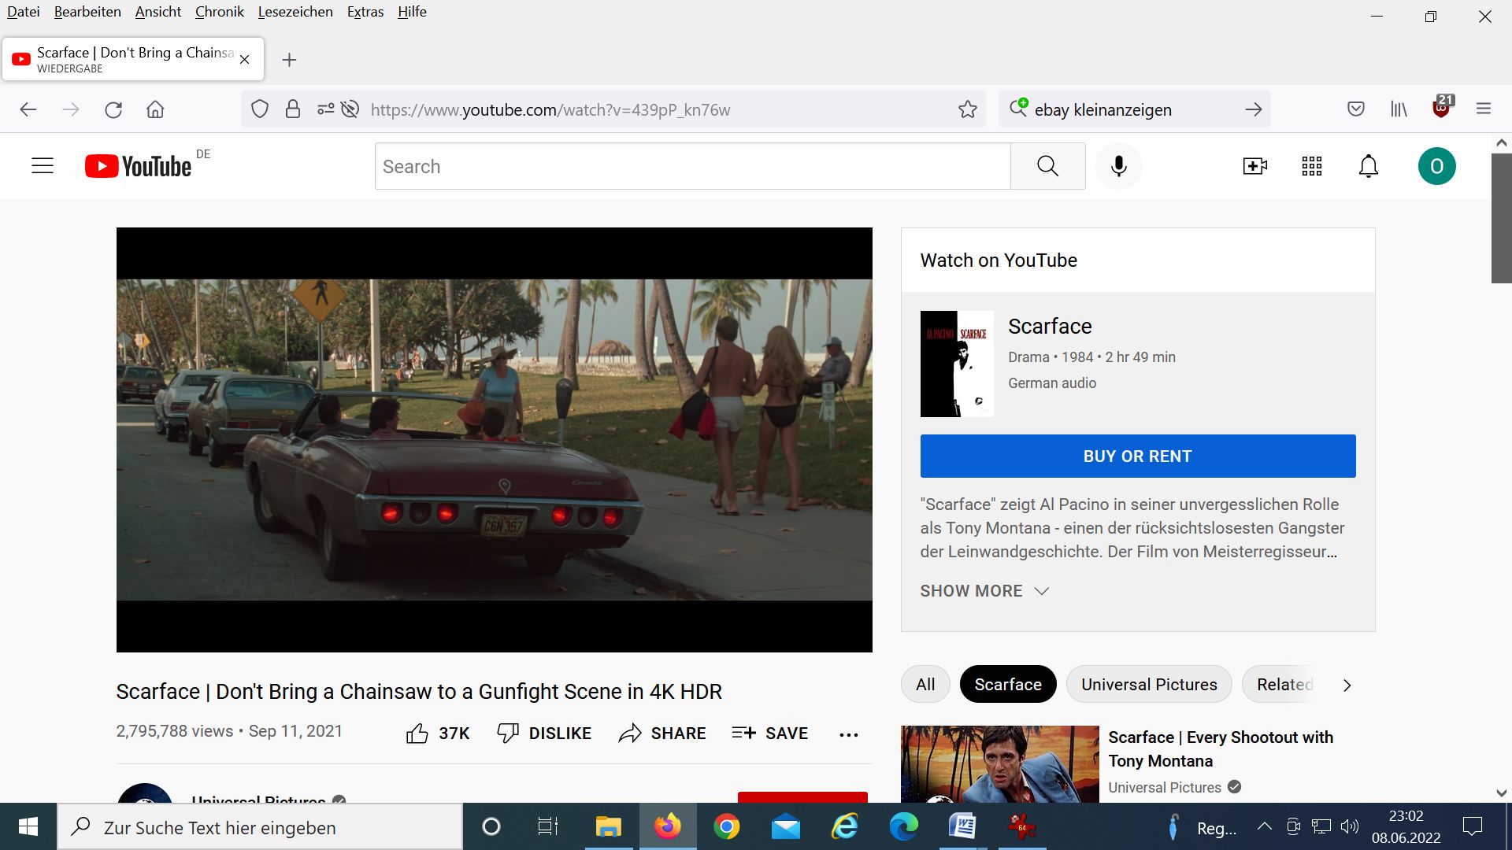Submit the browser search with the arrow
The image size is (1512, 850).
click(1254, 109)
